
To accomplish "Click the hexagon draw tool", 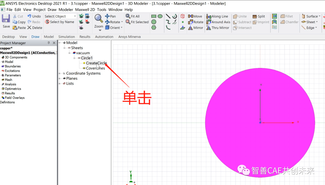I will tap(153, 28).
